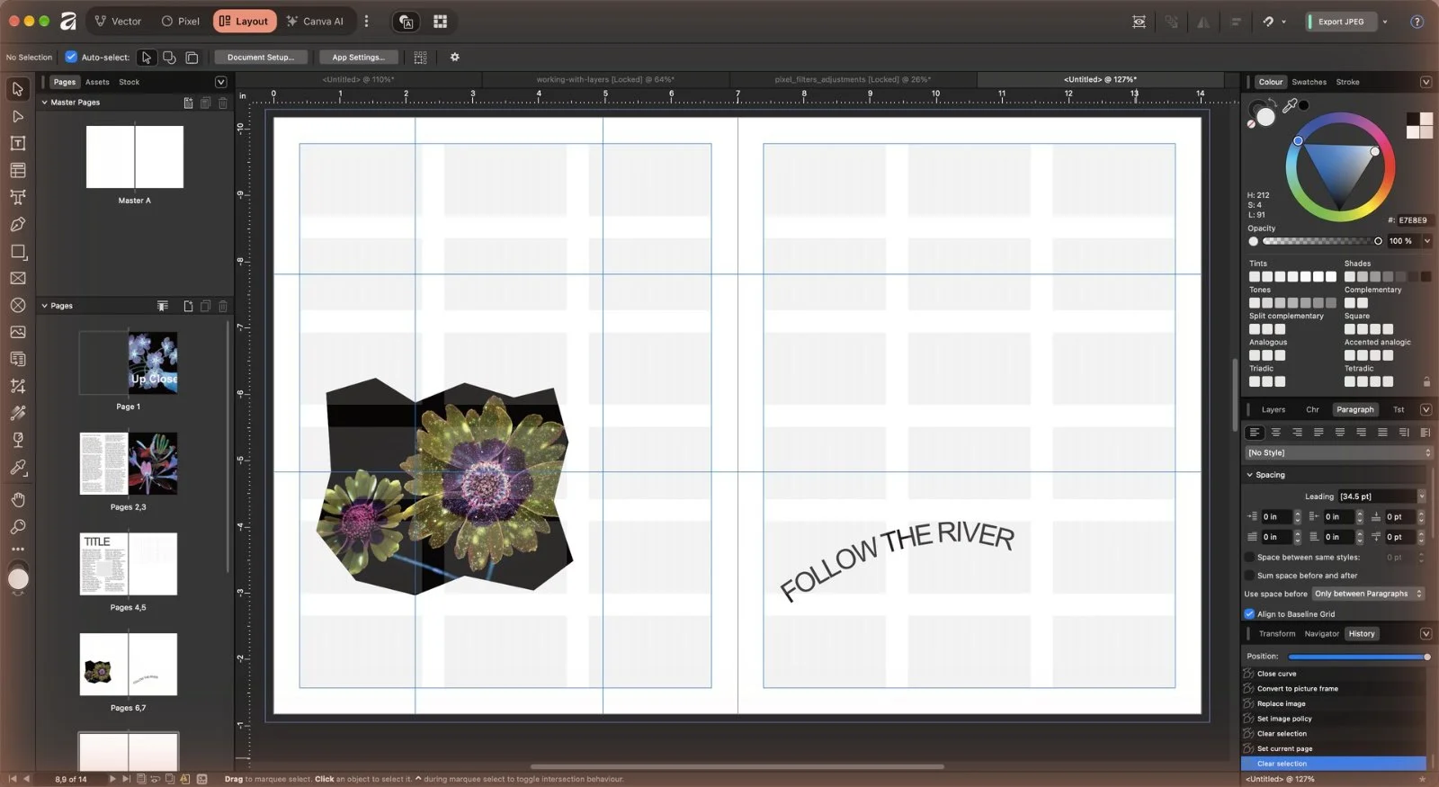Click the Document Setup button
Image resolution: width=1439 pixels, height=787 pixels.
tap(261, 57)
